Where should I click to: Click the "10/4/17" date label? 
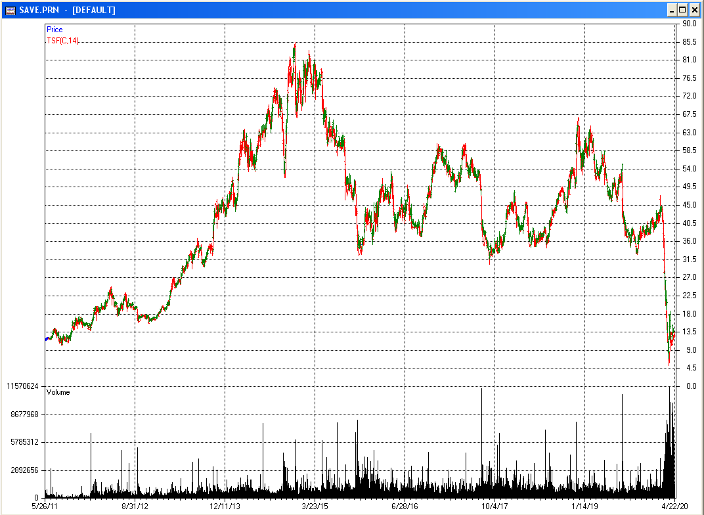pos(495,506)
